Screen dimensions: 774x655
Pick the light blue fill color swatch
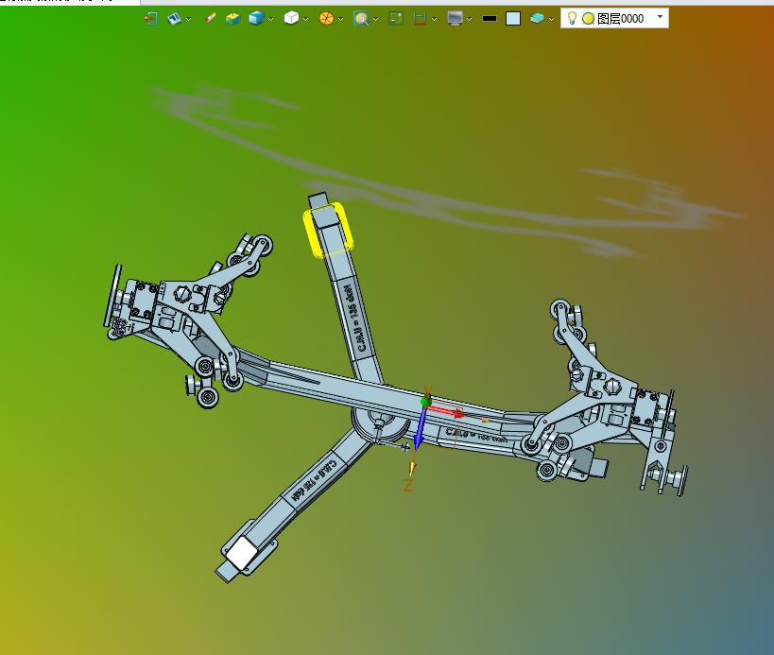click(x=513, y=19)
